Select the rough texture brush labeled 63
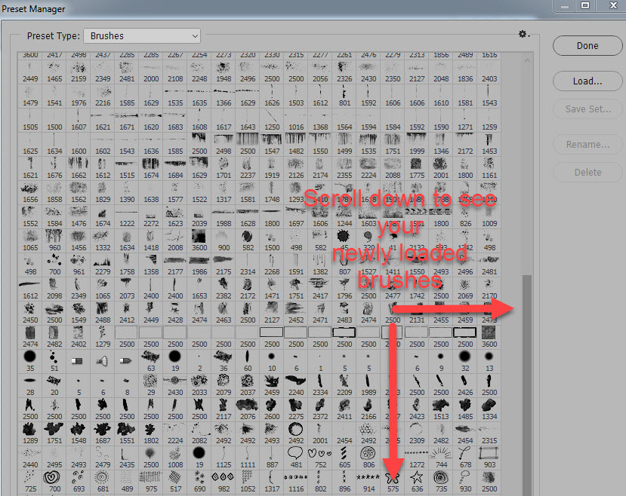The image size is (626, 496). click(151, 361)
